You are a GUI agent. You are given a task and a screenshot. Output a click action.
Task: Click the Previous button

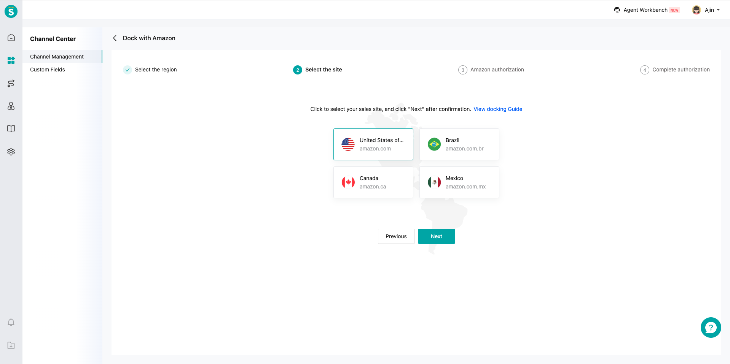click(x=396, y=236)
